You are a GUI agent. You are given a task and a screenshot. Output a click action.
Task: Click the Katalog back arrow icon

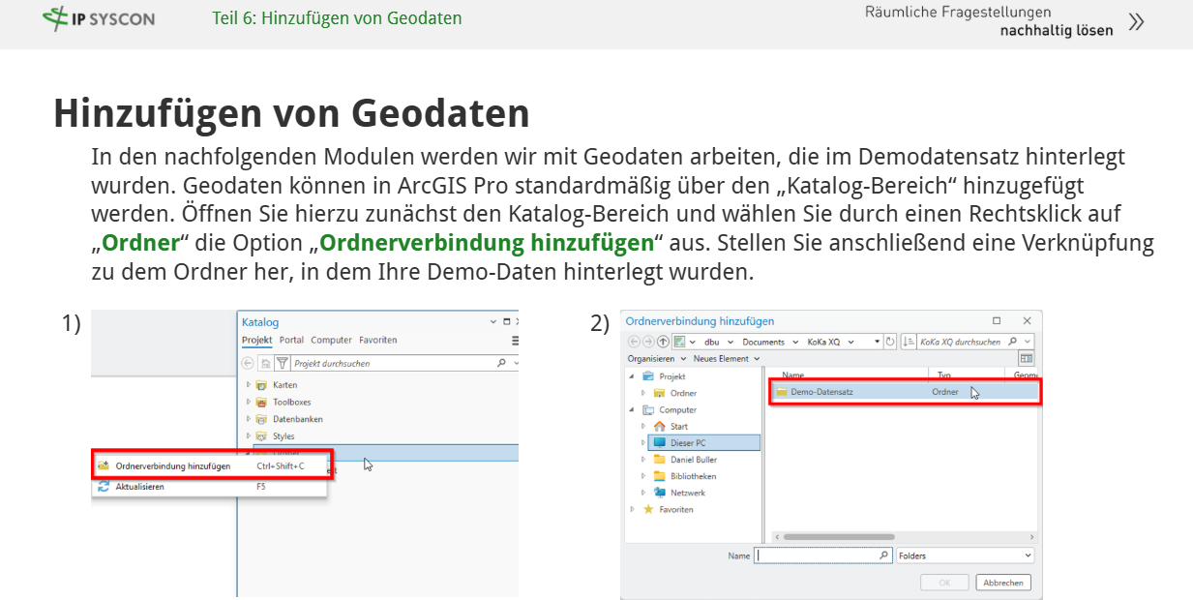click(249, 364)
